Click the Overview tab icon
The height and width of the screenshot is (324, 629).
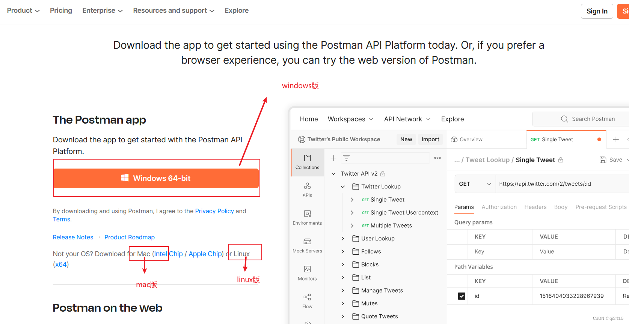pos(454,139)
